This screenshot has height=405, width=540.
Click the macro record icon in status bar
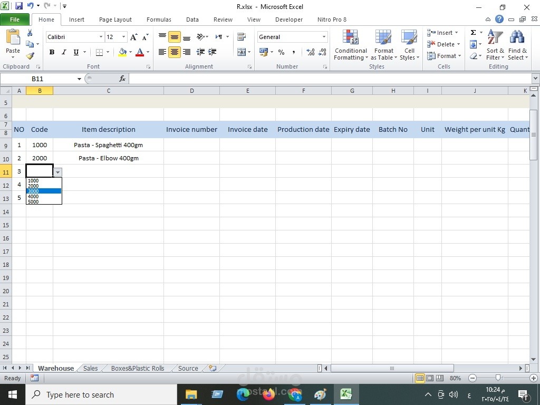coord(34,378)
